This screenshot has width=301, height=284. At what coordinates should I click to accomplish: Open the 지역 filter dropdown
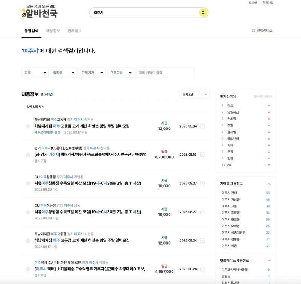35,73
